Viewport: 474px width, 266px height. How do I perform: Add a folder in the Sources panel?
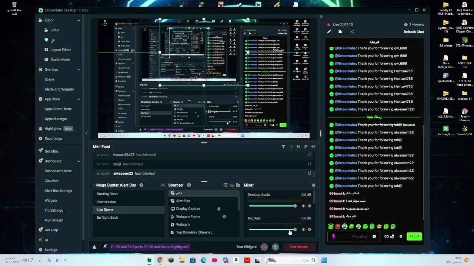(x=238, y=185)
